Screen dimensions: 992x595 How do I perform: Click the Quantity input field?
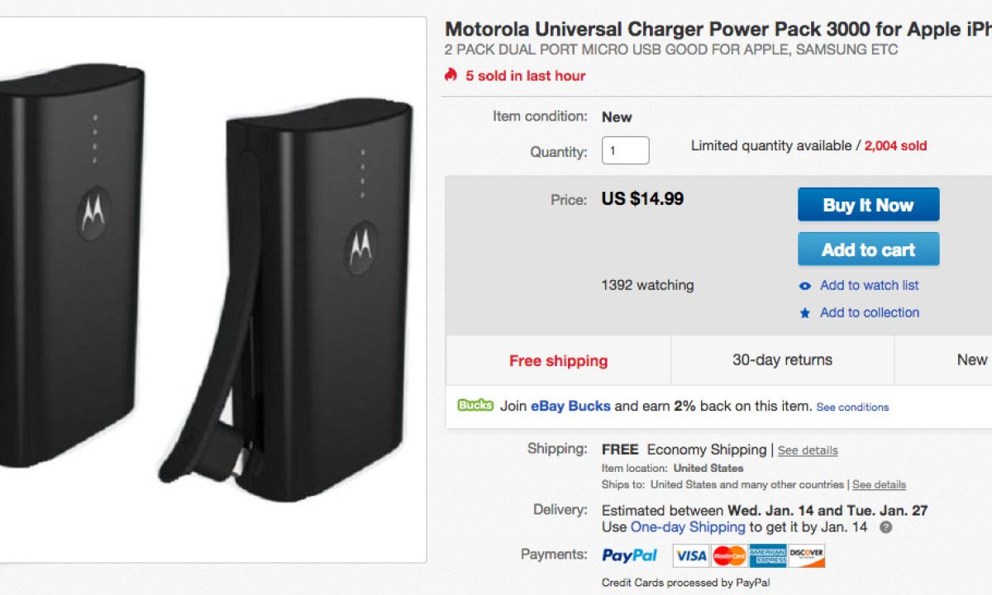coord(625,150)
